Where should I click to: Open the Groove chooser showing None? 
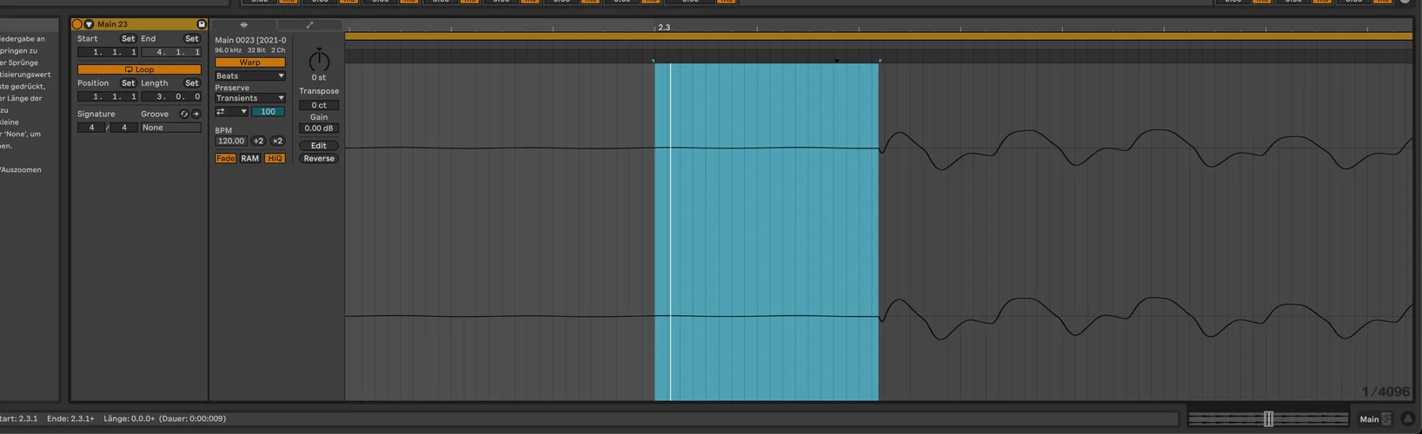pos(171,128)
